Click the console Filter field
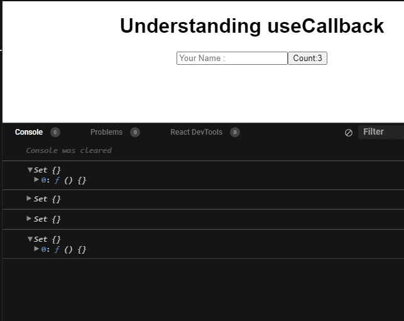The height and width of the screenshot is (321, 404). coord(381,132)
